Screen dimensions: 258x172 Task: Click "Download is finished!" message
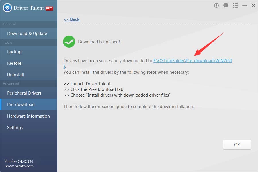pos(99,42)
